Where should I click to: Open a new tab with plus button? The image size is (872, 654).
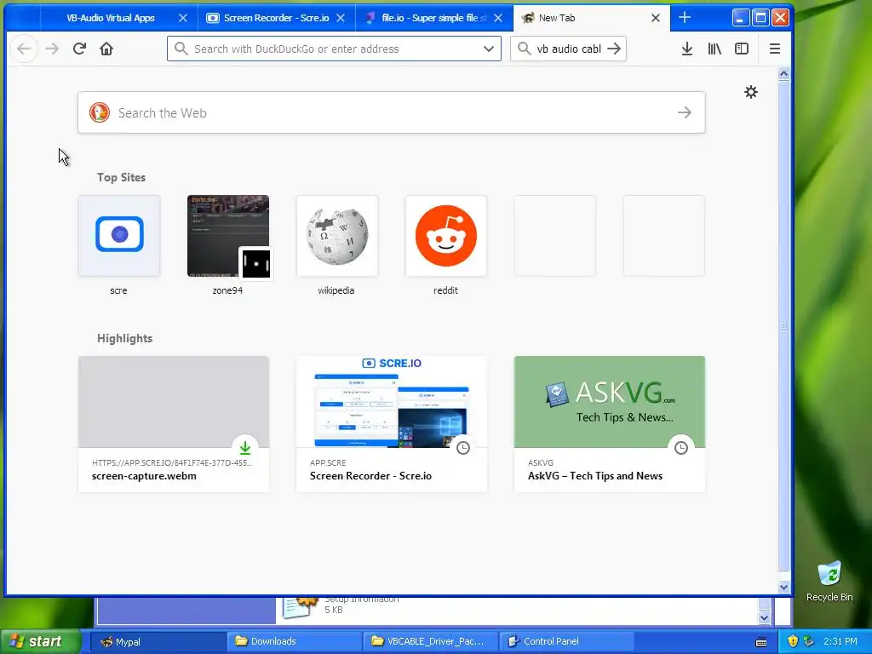tap(685, 18)
